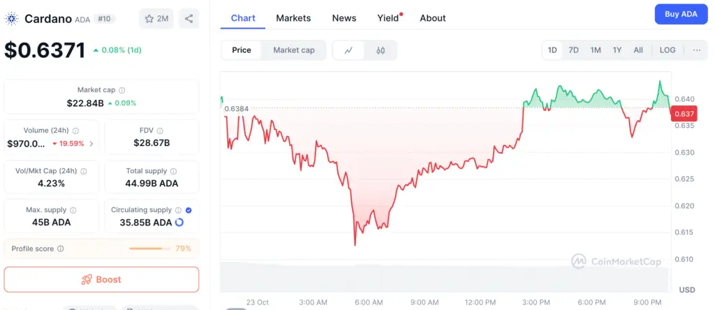Select the 7D time range
Screen dimensions: 715x310
coord(573,50)
